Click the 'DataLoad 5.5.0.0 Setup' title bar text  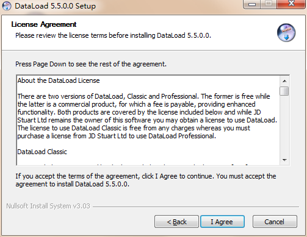pos(55,6)
